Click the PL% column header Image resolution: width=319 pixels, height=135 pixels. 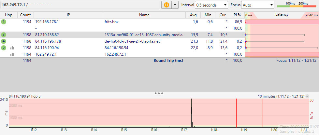tap(237, 15)
